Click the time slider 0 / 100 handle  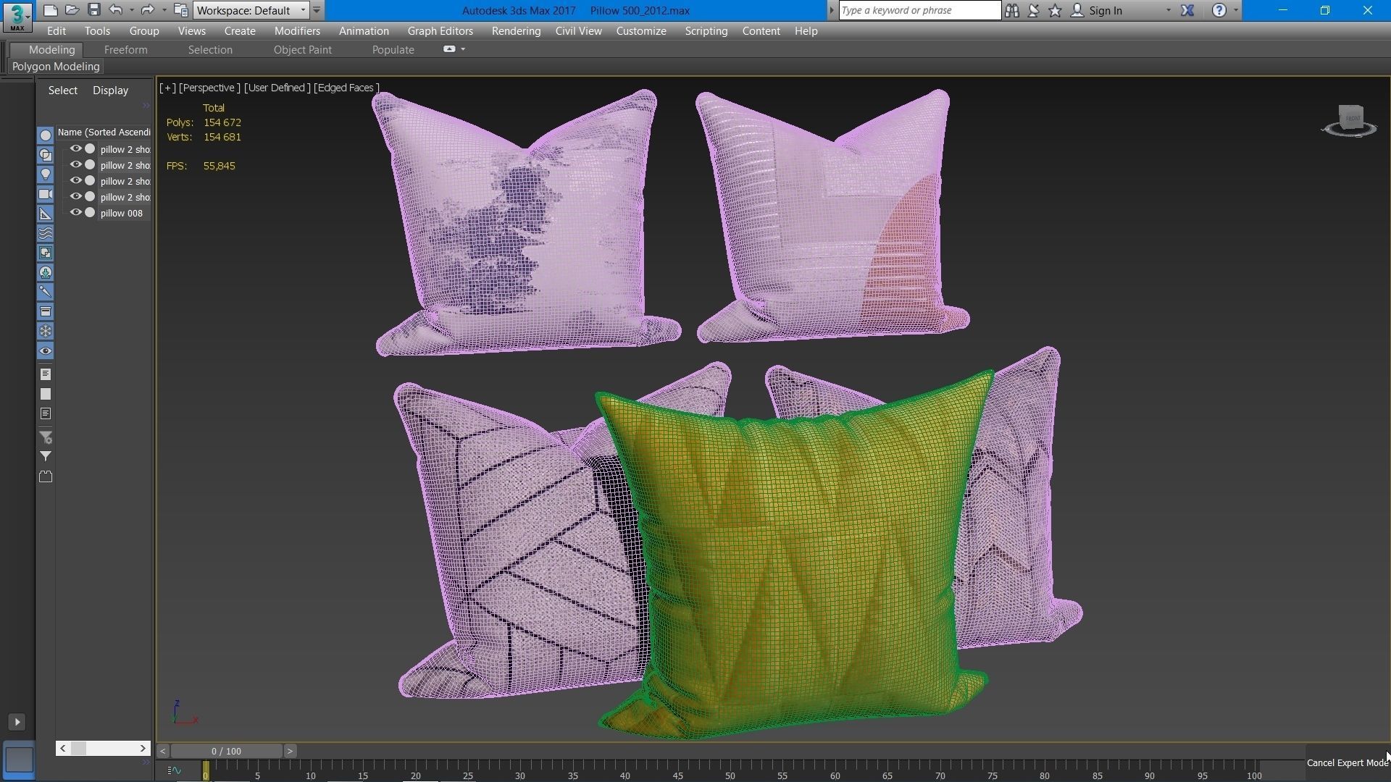click(226, 751)
